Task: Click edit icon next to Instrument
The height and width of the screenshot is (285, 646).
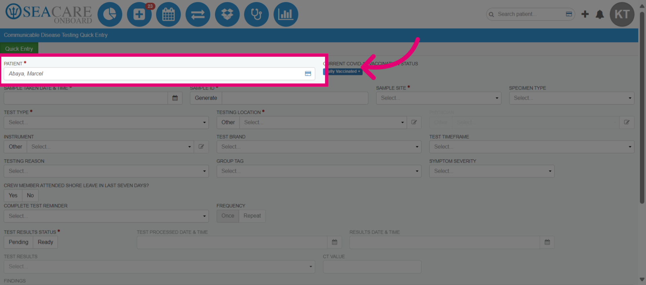Action: click(x=201, y=147)
